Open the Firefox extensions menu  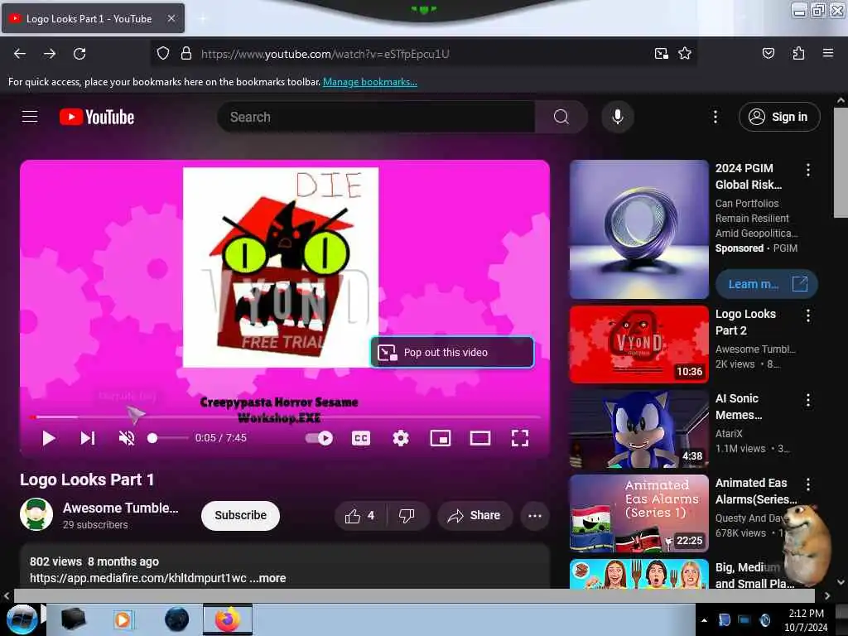pyautogui.click(x=798, y=54)
